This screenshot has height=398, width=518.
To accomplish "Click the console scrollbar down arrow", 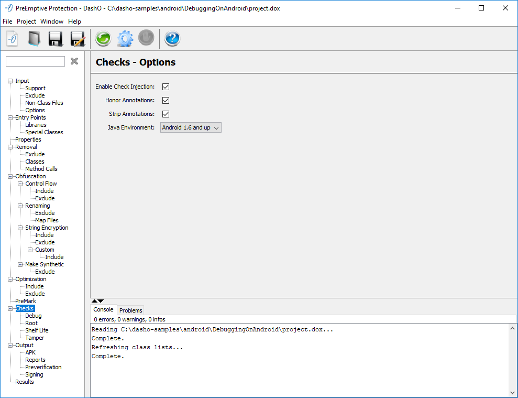I will tap(512, 392).
